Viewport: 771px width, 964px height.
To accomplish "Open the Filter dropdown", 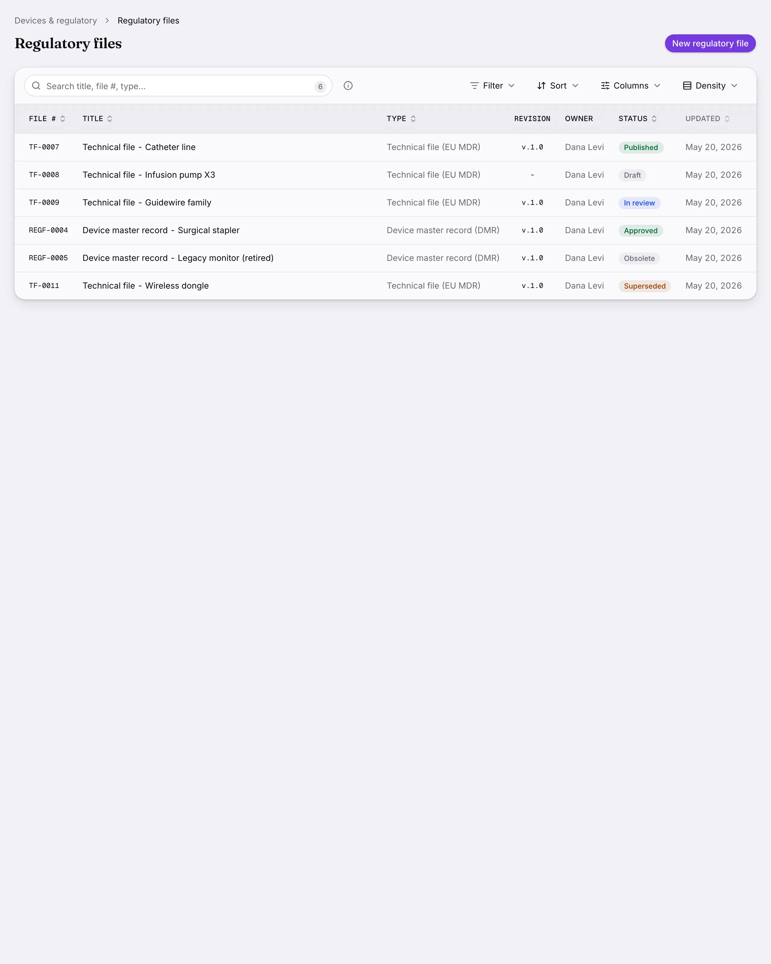I will point(492,85).
